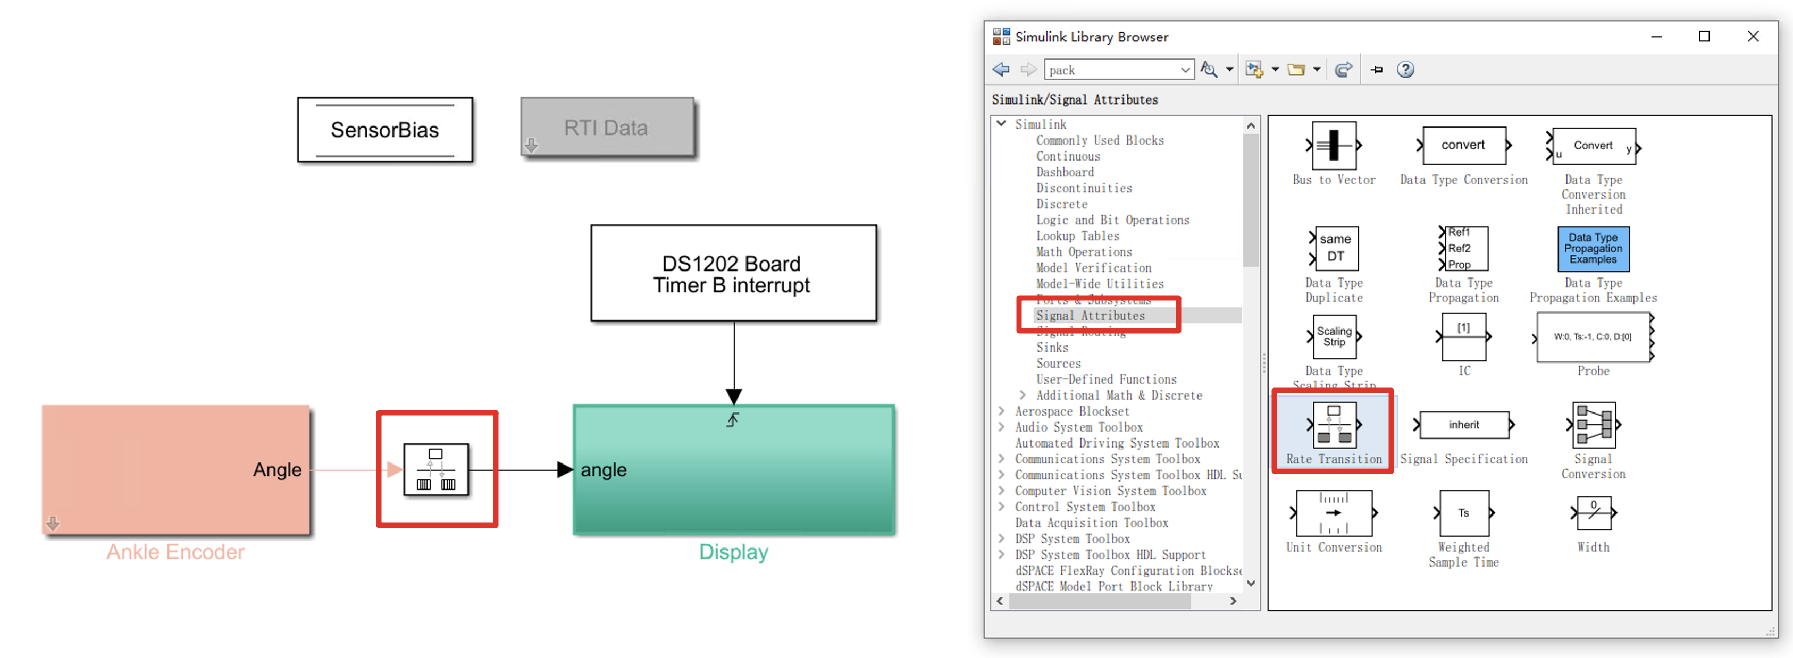
Task: Maximize the Simulink Library Browser window
Action: pyautogui.click(x=1704, y=36)
